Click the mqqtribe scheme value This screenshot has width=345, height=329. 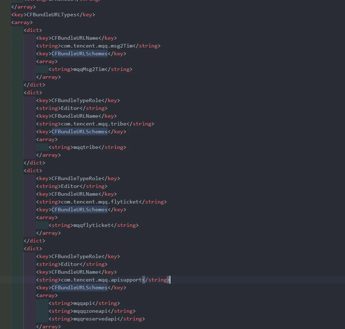click(x=85, y=147)
